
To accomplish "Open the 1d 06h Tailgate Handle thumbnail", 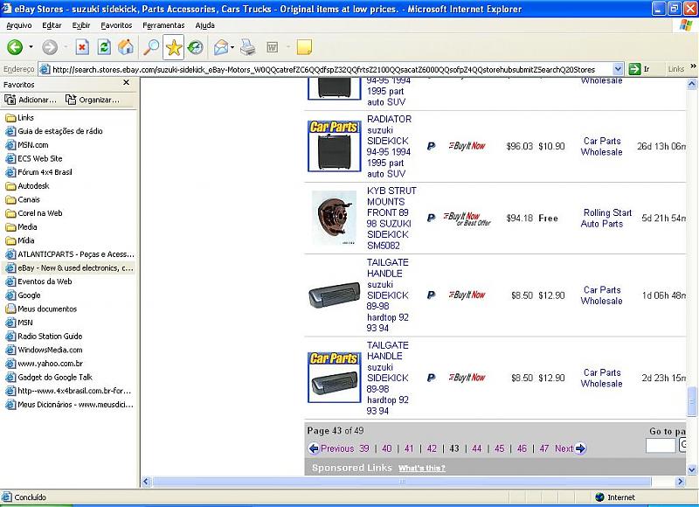I will pyautogui.click(x=335, y=295).
